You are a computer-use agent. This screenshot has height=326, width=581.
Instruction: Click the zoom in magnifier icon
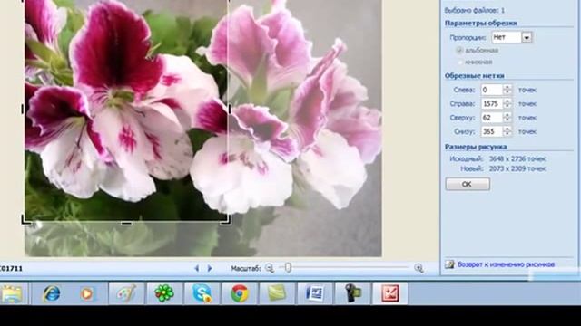click(x=419, y=268)
